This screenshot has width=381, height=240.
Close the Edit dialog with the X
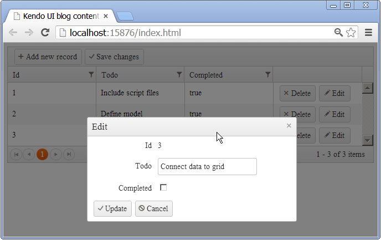289,126
